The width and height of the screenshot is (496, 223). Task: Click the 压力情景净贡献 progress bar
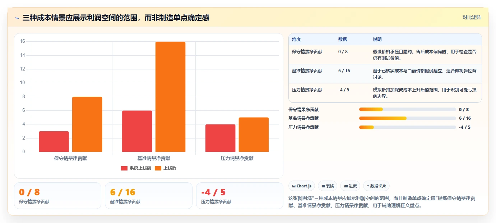[x=407, y=127]
